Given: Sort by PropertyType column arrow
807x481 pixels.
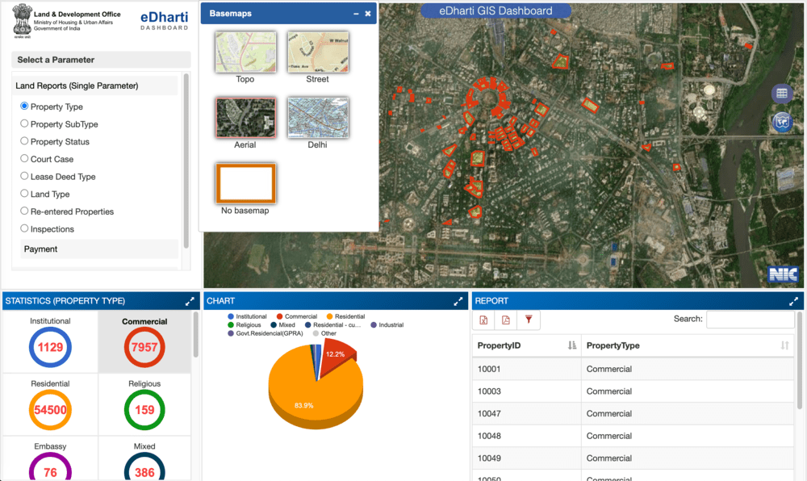Looking at the screenshot, I should 784,345.
